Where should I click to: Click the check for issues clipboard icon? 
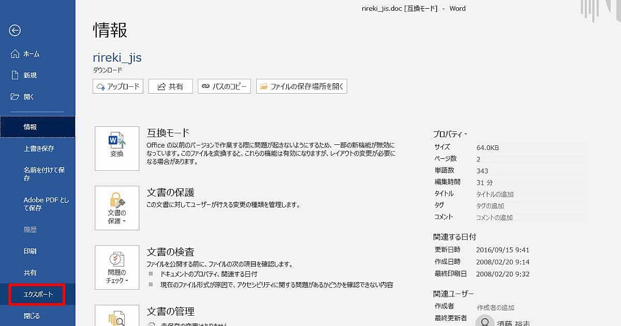(117, 259)
